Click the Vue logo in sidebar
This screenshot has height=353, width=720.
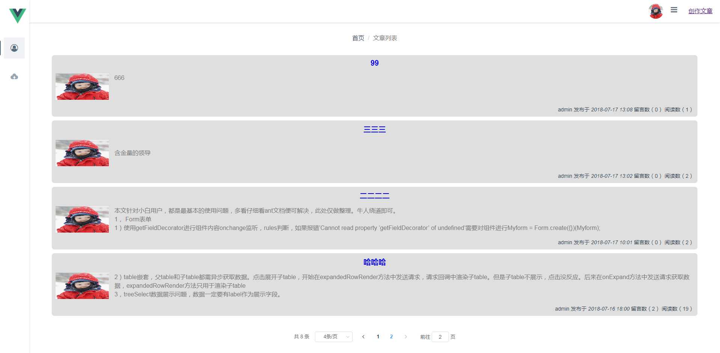click(17, 16)
